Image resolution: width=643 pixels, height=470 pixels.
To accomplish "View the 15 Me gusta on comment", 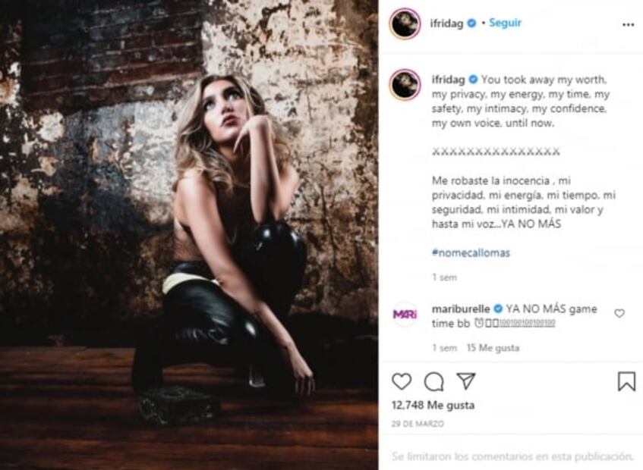I will point(493,348).
